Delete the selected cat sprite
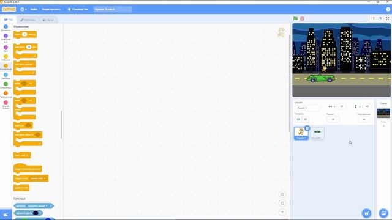This screenshot has height=220, width=392. click(307, 128)
